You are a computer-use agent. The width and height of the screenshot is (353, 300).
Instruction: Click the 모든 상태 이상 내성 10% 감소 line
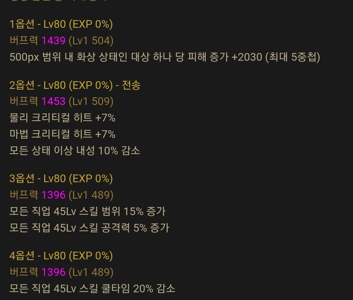[75, 151]
